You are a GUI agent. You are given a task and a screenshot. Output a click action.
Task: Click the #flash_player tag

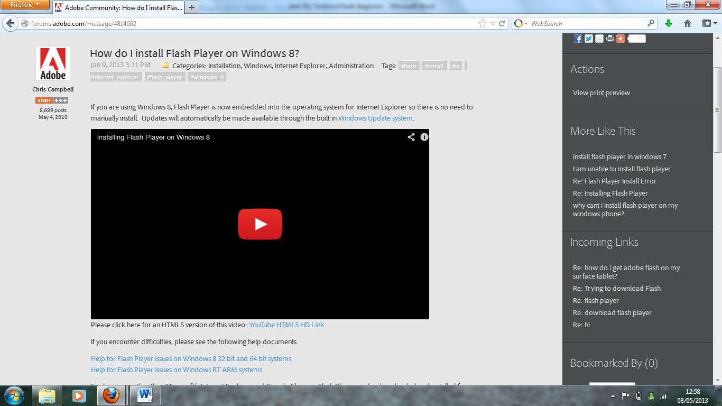tap(165, 77)
